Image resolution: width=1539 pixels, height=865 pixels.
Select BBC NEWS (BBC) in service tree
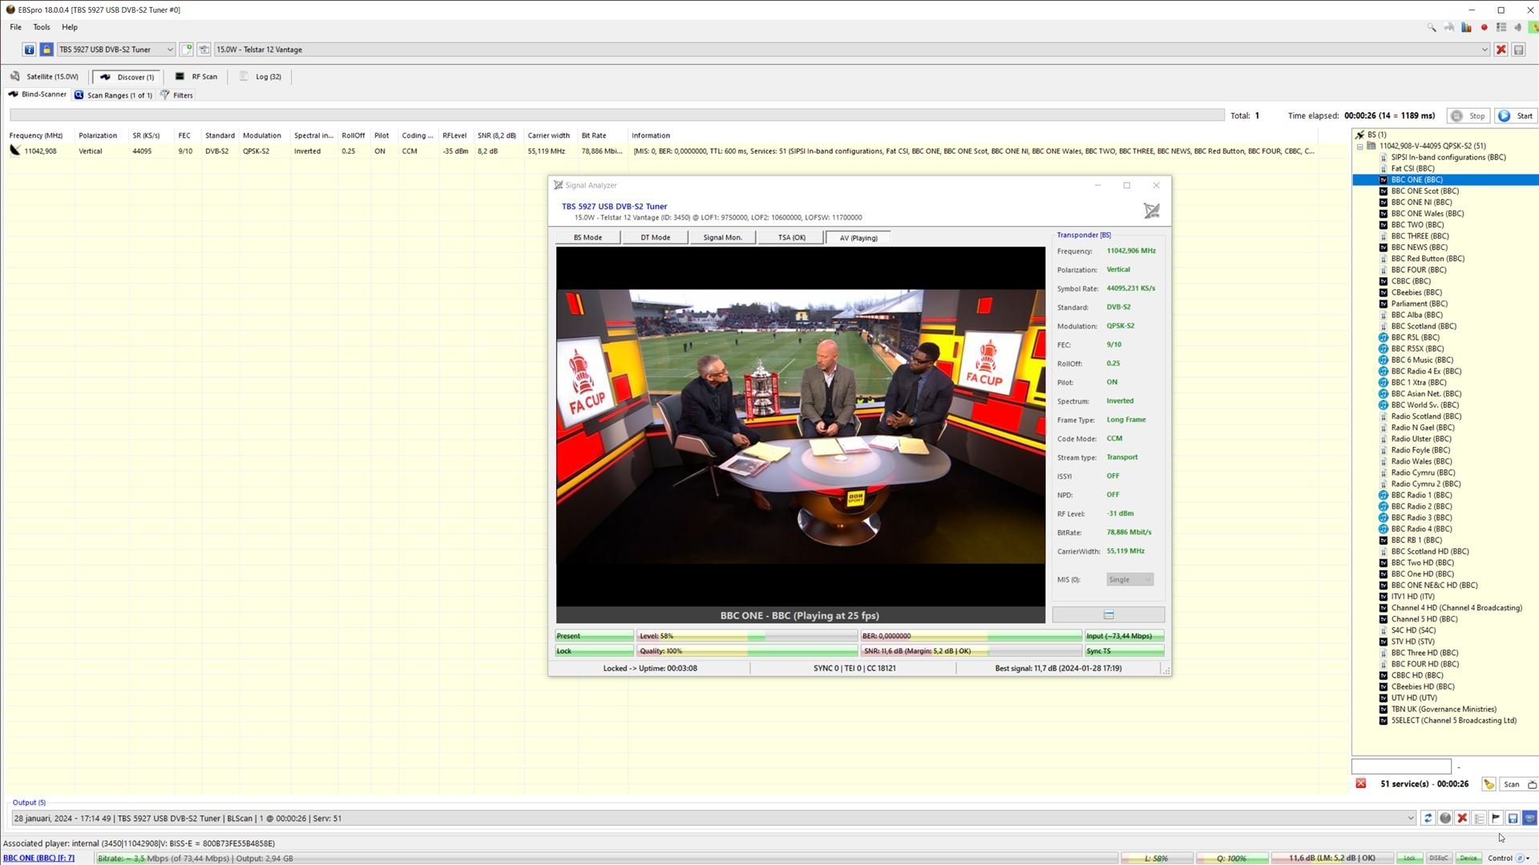tap(1419, 247)
